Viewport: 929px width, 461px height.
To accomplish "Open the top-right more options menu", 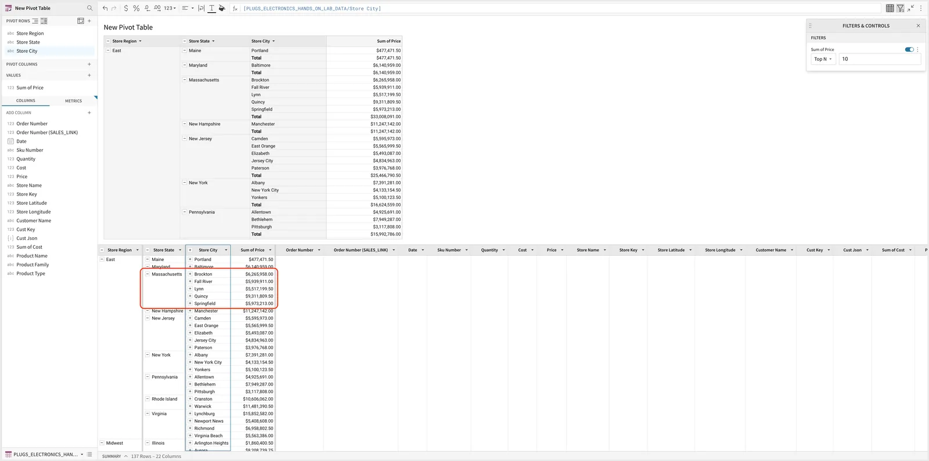I will coord(921,8).
